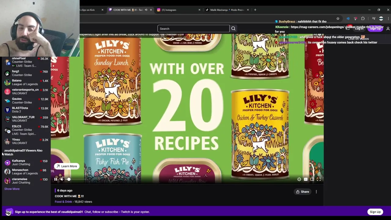This screenshot has width=391, height=220.
Task: Select Monaschon channel name
Action: 20,170
